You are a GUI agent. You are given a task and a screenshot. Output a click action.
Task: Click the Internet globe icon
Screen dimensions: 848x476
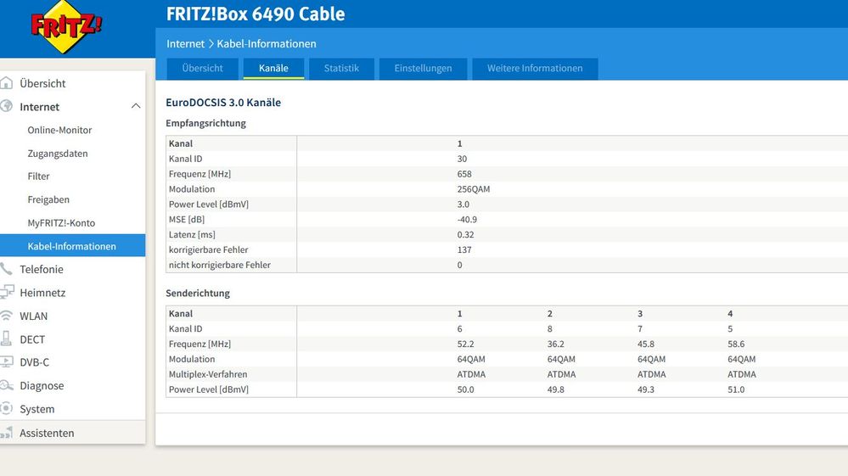coord(6,106)
